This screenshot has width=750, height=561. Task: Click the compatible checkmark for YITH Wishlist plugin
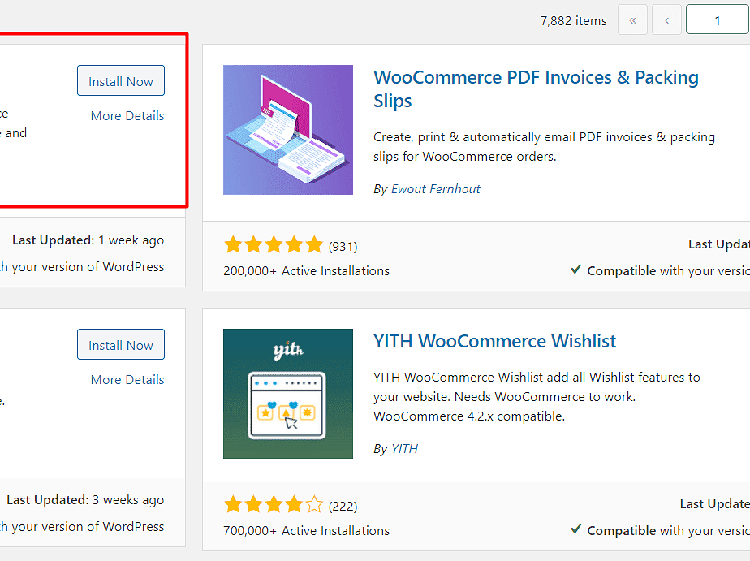pos(576,529)
